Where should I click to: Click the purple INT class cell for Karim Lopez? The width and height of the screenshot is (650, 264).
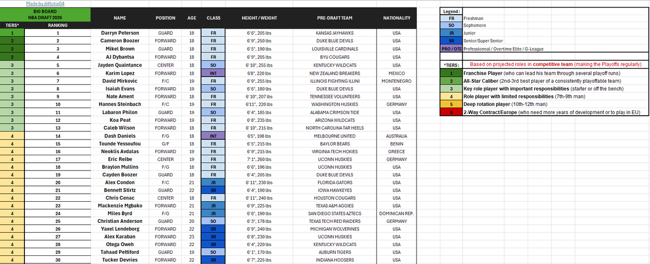pos(213,72)
